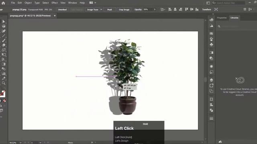Click Horizontal Align Left in control bar

[x=170, y=10]
